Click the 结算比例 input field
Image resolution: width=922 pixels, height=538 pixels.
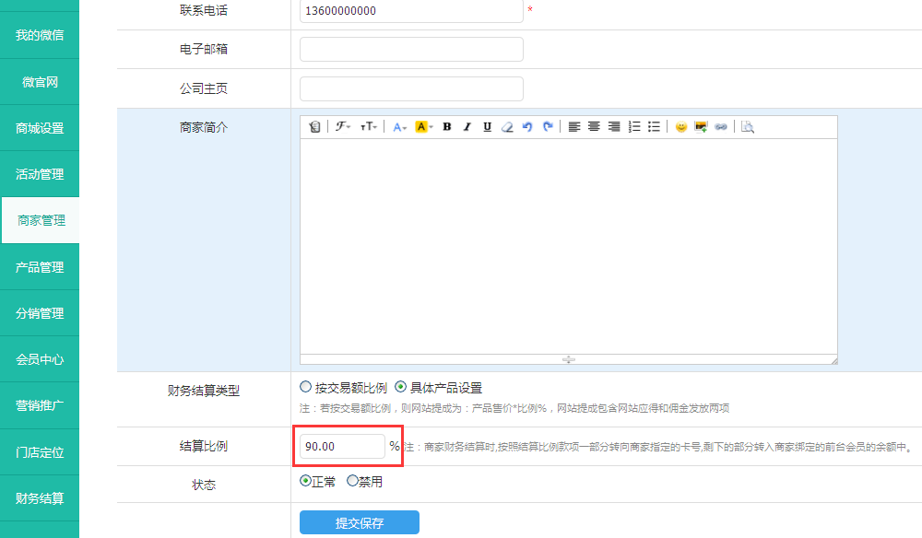[342, 447]
